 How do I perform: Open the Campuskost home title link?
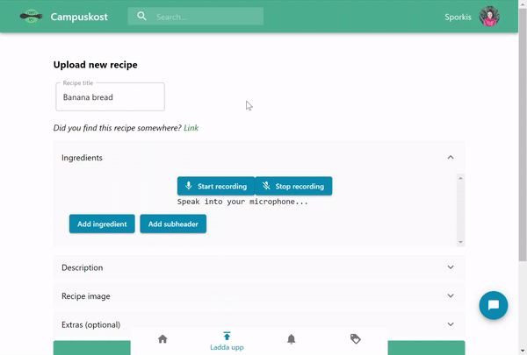(79, 17)
